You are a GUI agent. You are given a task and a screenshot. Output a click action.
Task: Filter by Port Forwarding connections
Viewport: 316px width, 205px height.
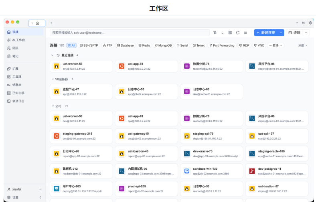222,45
